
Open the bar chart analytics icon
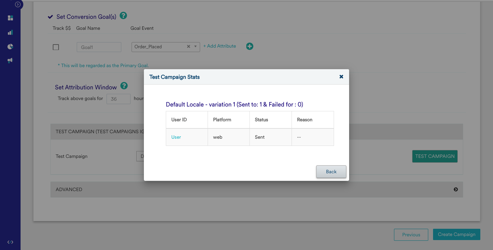pyautogui.click(x=10, y=33)
